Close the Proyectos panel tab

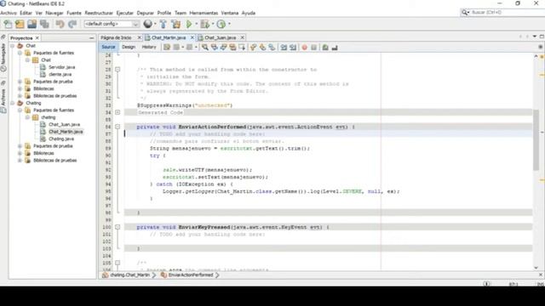(x=37, y=37)
